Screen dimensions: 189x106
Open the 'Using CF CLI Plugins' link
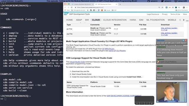pos(117,51)
